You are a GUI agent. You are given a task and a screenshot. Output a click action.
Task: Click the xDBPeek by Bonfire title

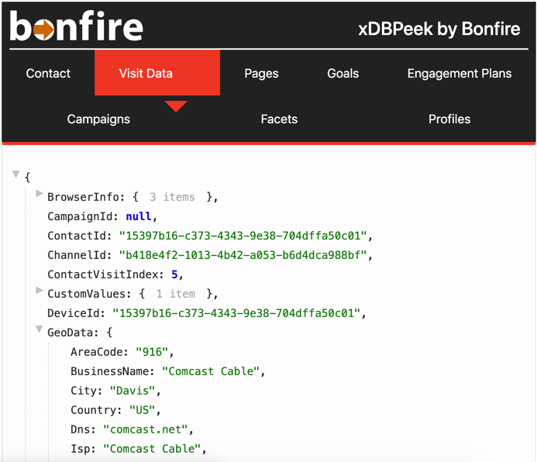pos(439,29)
